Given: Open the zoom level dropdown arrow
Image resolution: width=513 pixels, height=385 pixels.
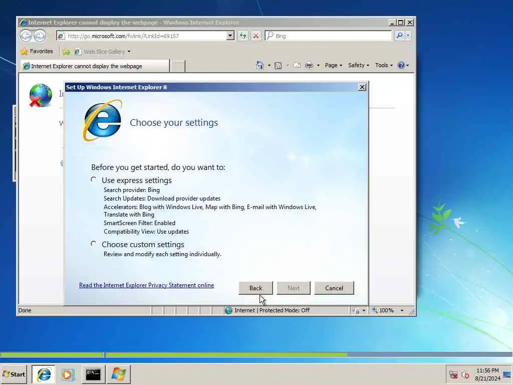Looking at the screenshot, I should pyautogui.click(x=402, y=310).
